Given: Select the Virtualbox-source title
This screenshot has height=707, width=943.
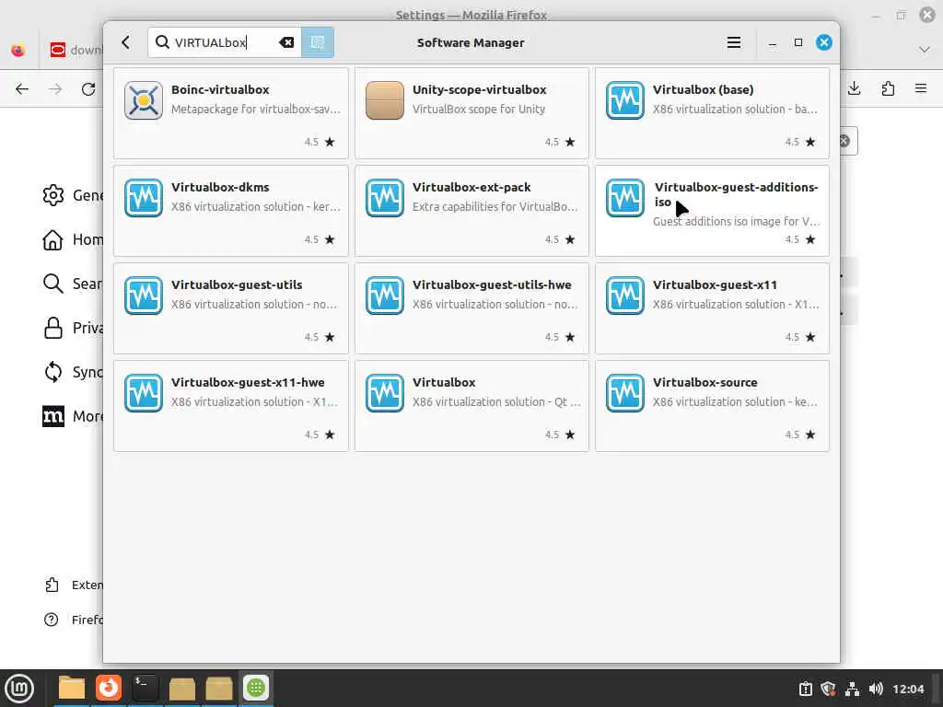Looking at the screenshot, I should 704,382.
